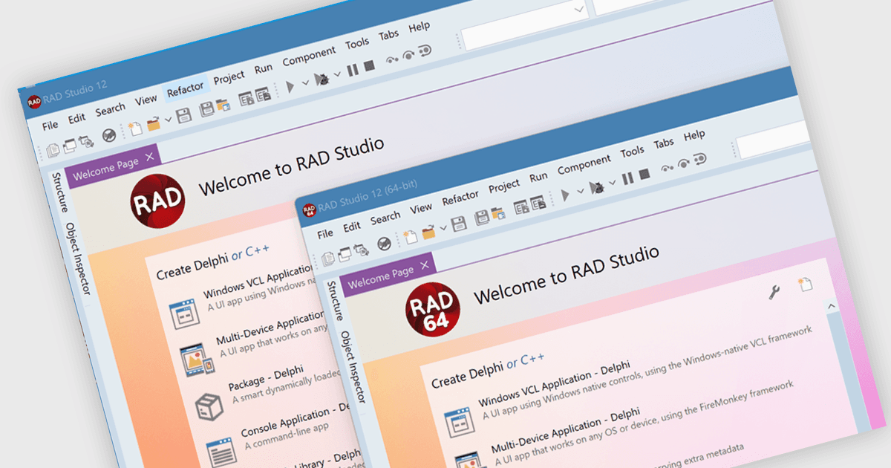The image size is (891, 468).
Task: Pause the program in 64-bit window
Action: click(627, 178)
